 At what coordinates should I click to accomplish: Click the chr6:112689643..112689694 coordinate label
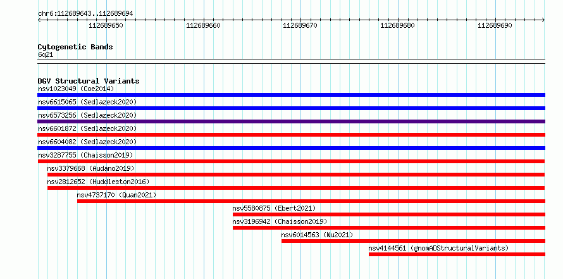(85, 13)
